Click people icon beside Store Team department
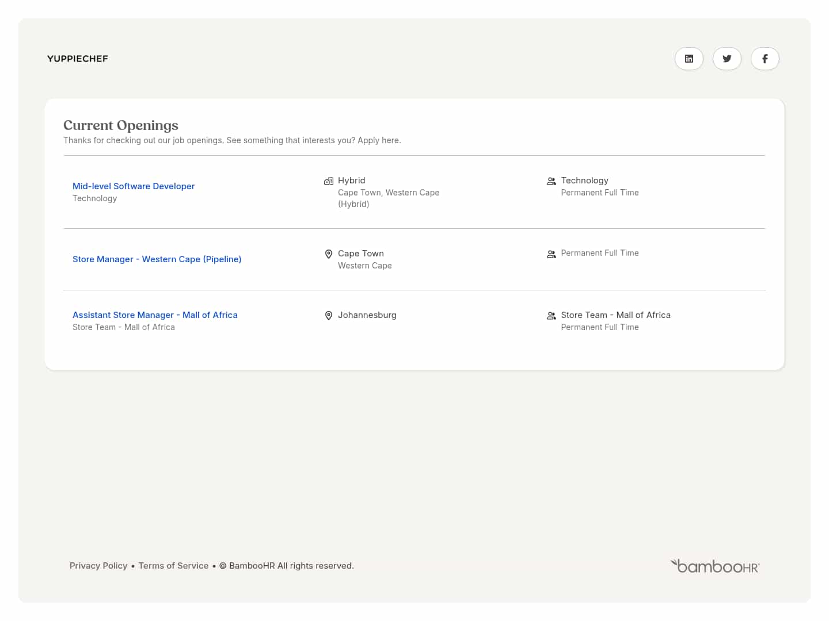The image size is (829, 621). coord(551,316)
